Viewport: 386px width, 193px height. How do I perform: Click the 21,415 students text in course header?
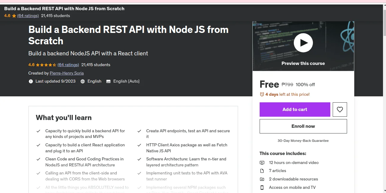click(x=96, y=65)
